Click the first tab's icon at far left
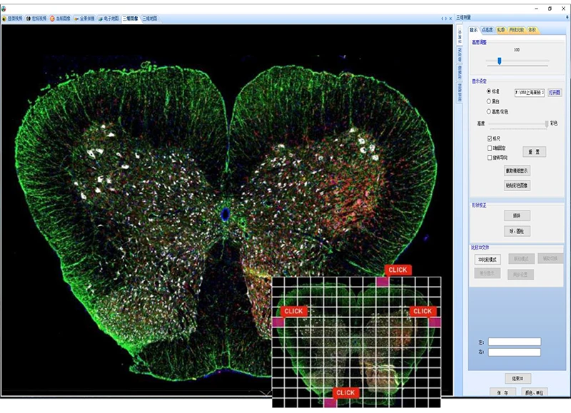 (x=4, y=18)
